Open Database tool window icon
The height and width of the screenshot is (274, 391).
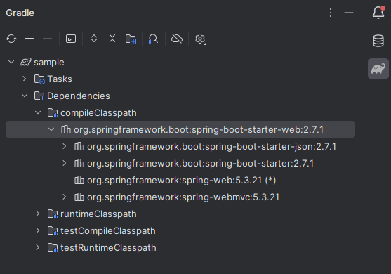point(378,41)
